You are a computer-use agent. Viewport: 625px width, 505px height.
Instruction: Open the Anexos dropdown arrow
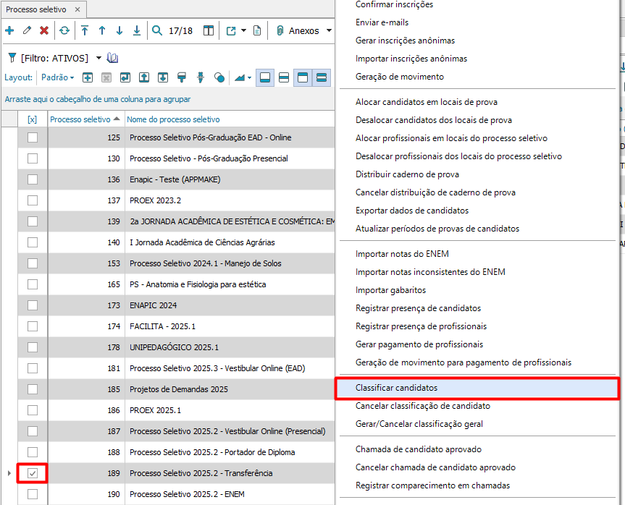[x=329, y=30]
